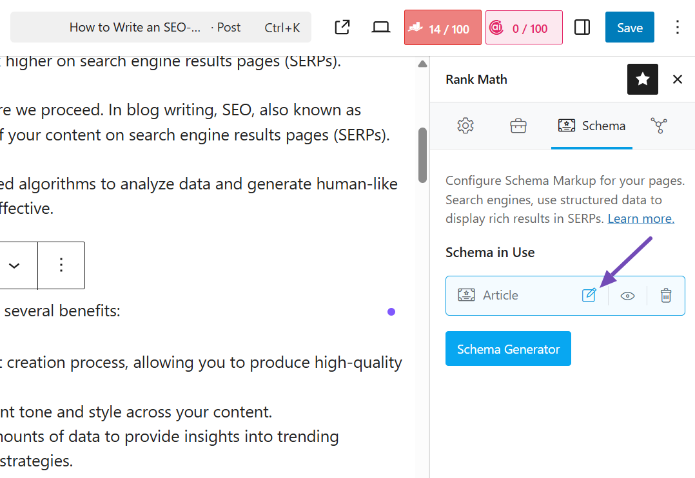Open the editor options three-dot menu
Screen dimensions: 695x478
[678, 27]
